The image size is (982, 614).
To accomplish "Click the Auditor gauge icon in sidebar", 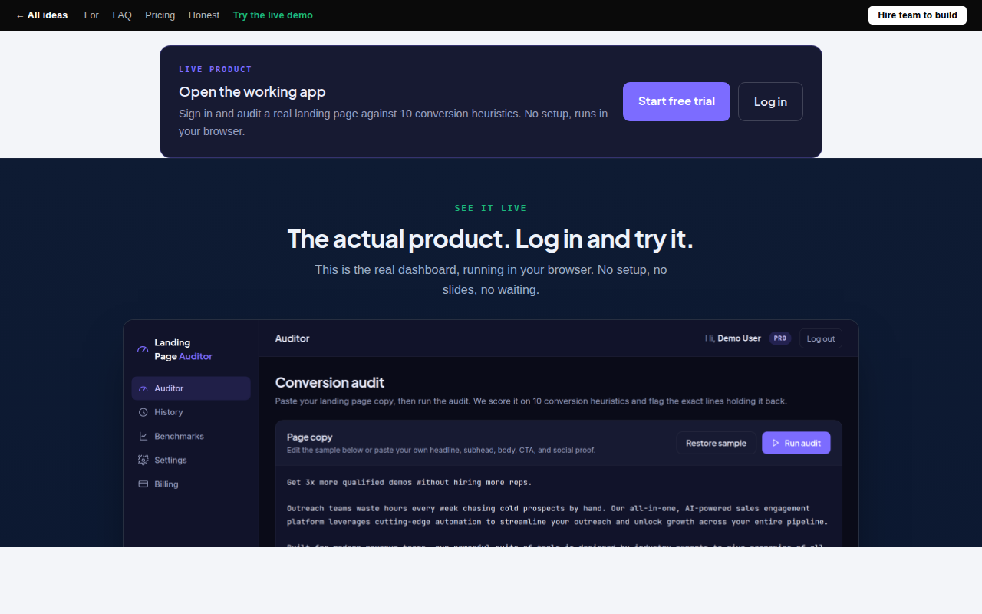I will click(143, 388).
